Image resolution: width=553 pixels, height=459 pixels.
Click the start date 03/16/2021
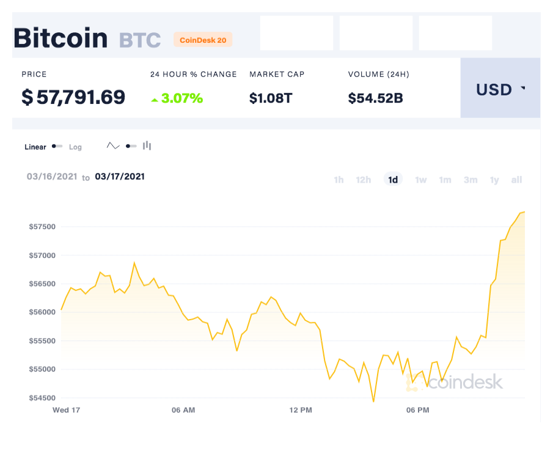(x=52, y=177)
